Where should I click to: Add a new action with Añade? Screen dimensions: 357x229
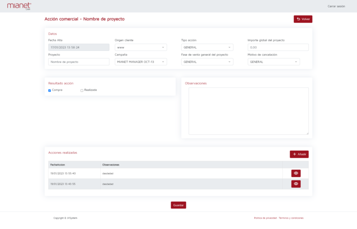click(x=299, y=154)
